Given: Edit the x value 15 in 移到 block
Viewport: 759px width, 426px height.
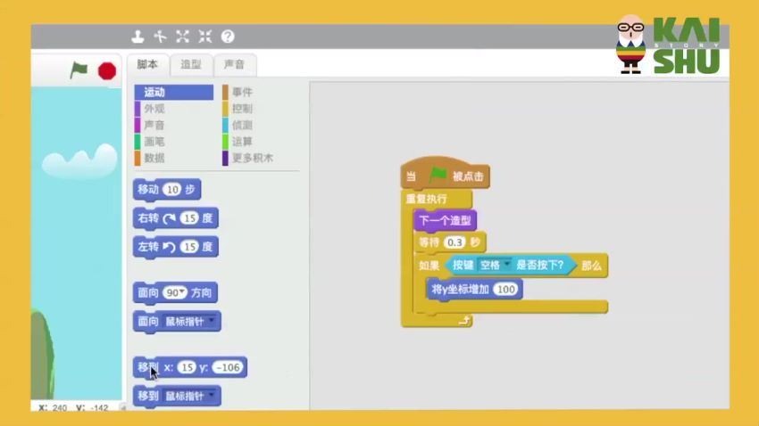Looking at the screenshot, I should (x=187, y=367).
